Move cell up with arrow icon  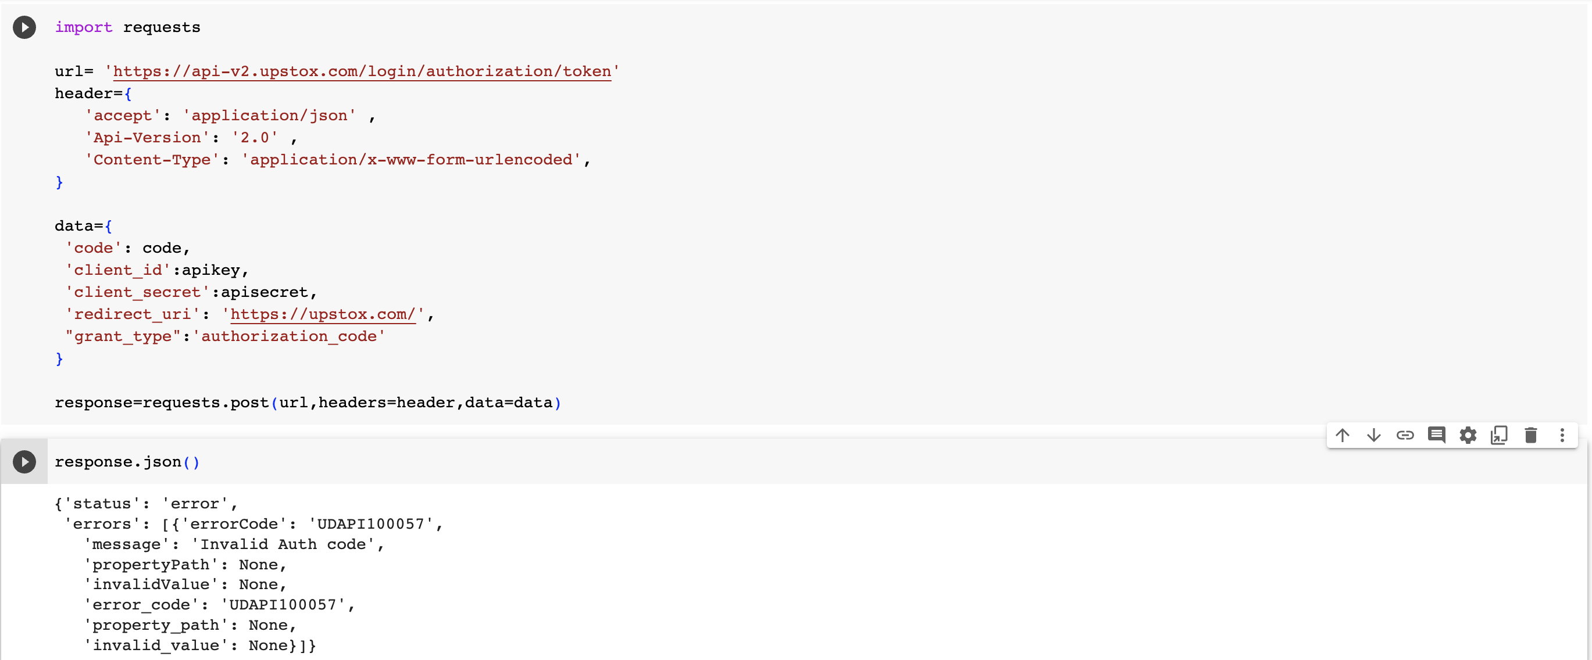tap(1343, 435)
